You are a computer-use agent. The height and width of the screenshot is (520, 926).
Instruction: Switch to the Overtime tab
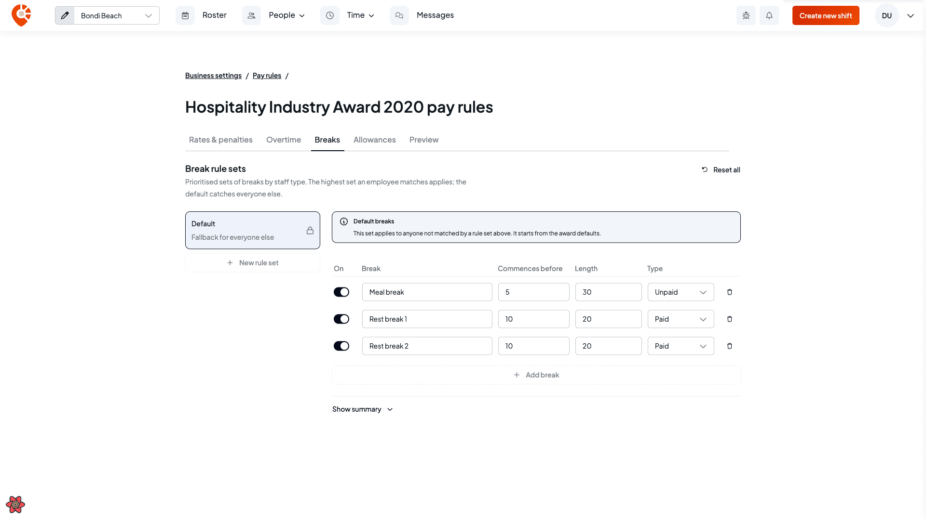(284, 140)
